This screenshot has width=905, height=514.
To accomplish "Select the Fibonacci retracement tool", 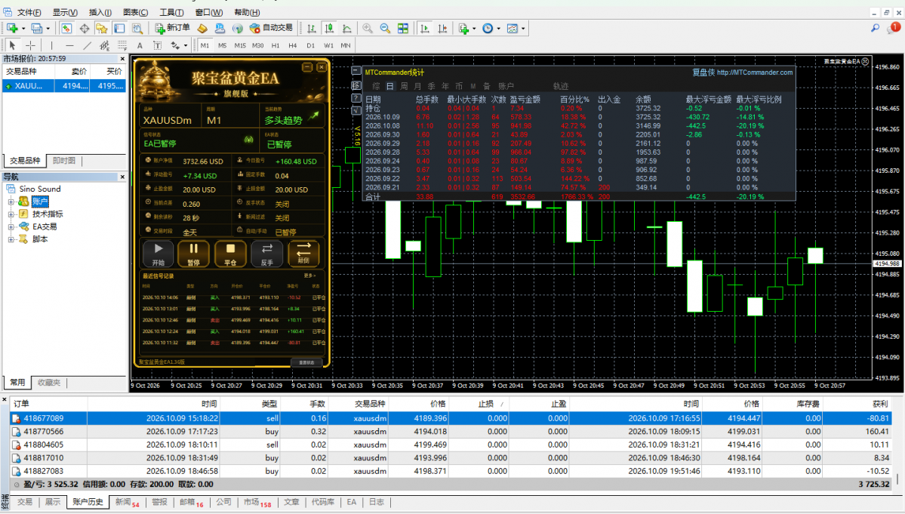I will point(122,45).
